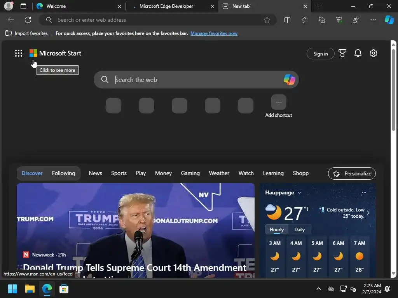
Task: Open Browser essentials heart icon
Action: point(339,20)
